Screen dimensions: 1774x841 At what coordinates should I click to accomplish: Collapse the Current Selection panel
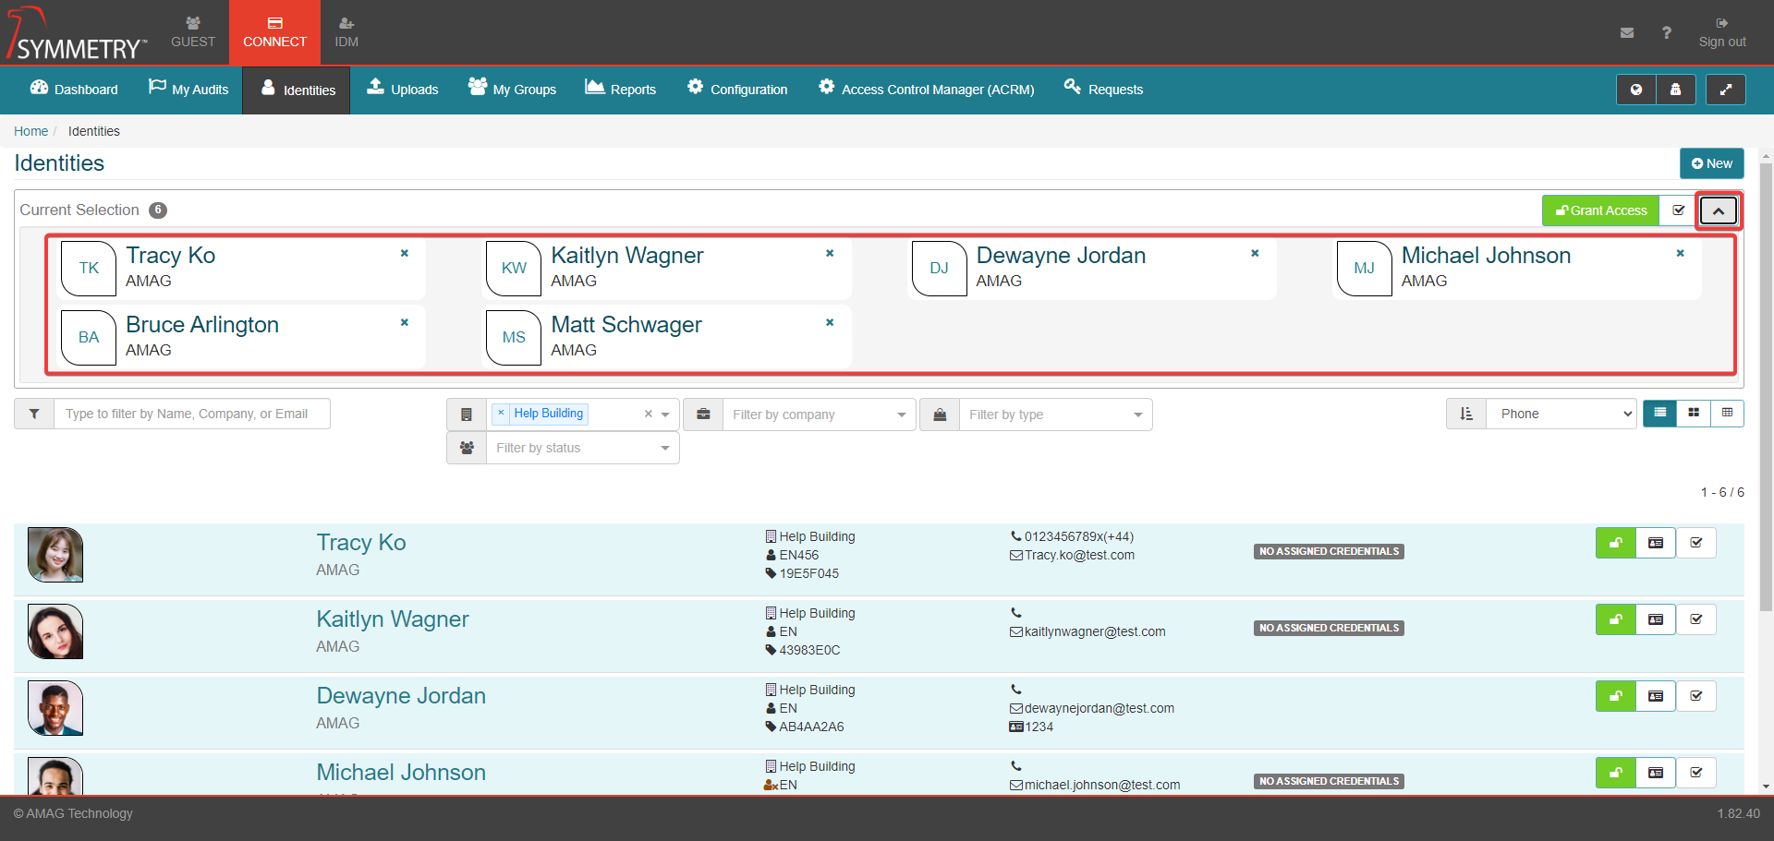point(1719,210)
